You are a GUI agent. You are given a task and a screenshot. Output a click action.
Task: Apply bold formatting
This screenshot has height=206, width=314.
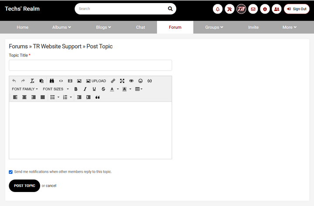(76, 89)
